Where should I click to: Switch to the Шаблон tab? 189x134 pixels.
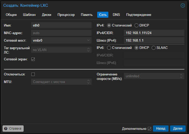click(29, 15)
